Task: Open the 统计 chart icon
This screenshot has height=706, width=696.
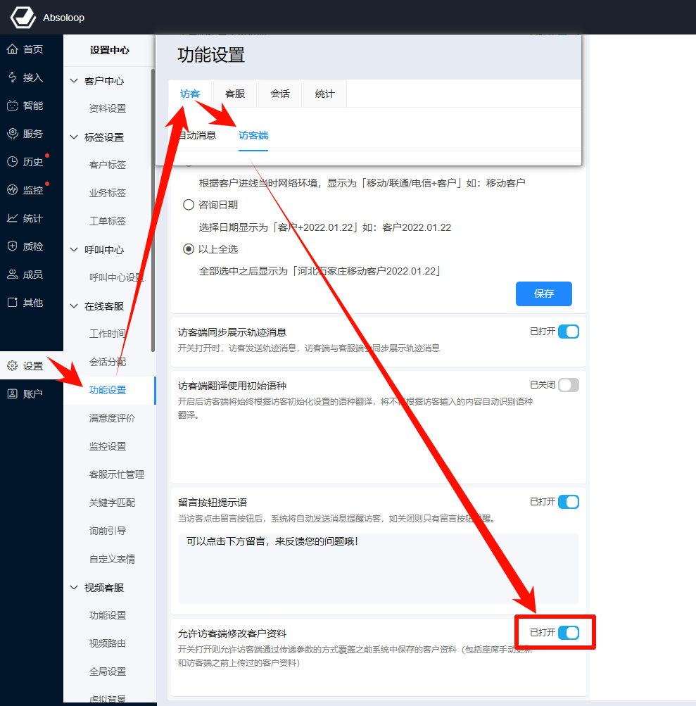Action: pyautogui.click(x=13, y=218)
